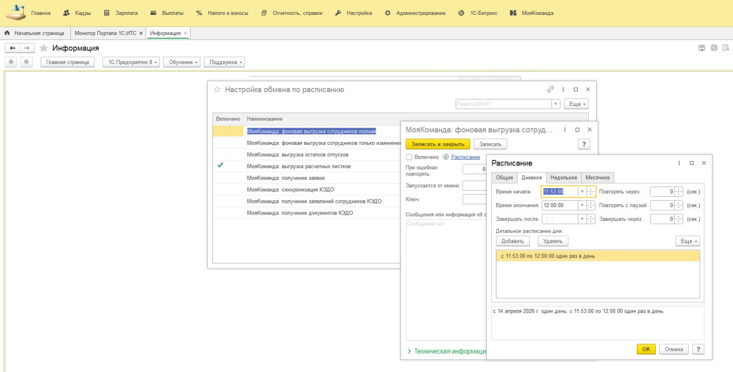Adjust Завершать через spinner
The height and width of the screenshot is (372, 733).
point(679,219)
